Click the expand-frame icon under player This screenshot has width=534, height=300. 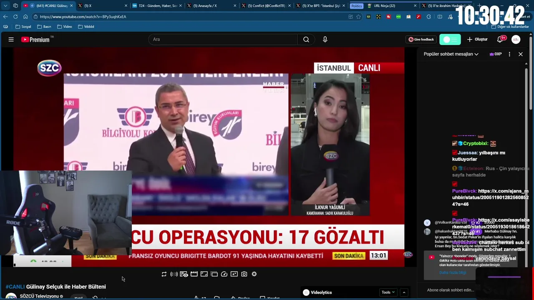tap(204, 274)
